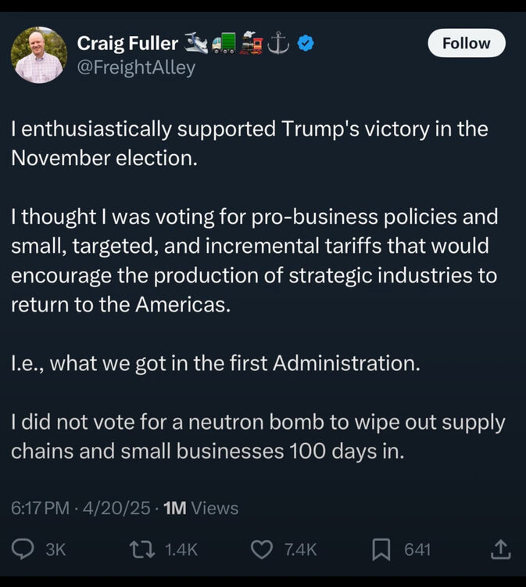Open Craig Fuller's profile picture
526x587 pixels.
pos(38,56)
